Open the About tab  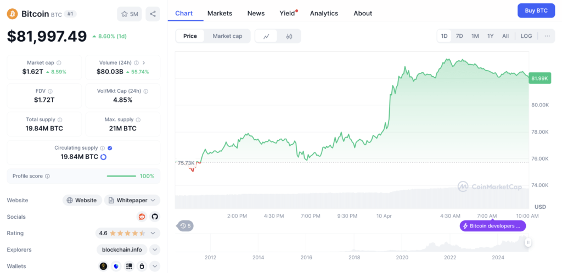pos(363,13)
